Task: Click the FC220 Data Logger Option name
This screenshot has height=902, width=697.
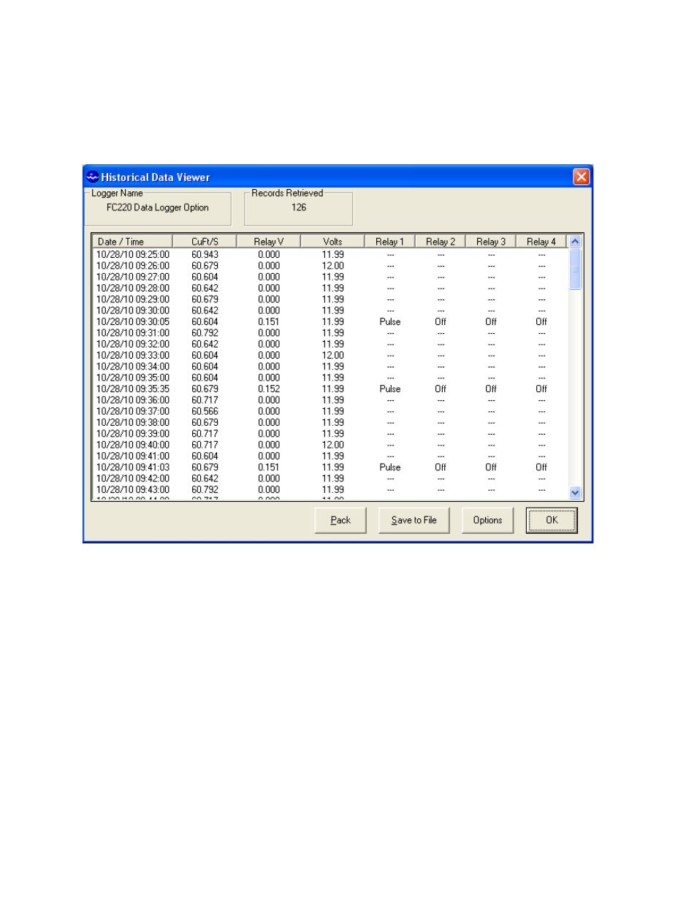Action: [x=158, y=207]
